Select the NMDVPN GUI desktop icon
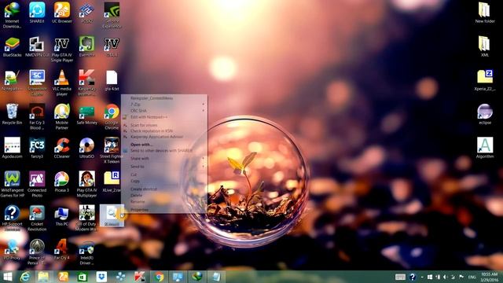503x283 pixels. tap(37, 47)
